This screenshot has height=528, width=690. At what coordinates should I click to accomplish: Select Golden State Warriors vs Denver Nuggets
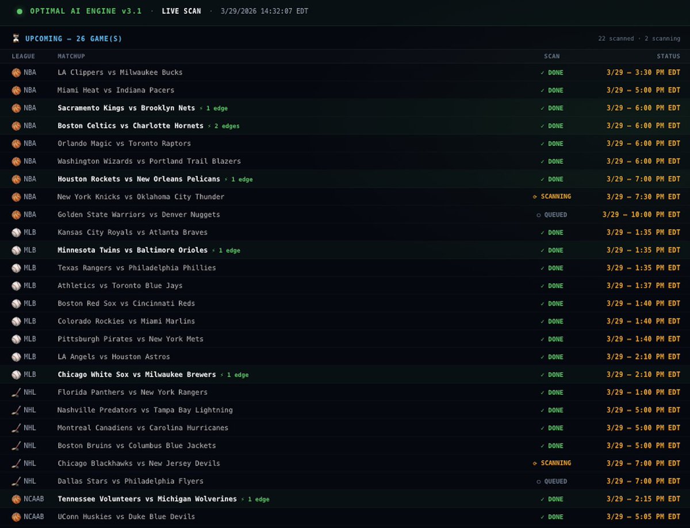tap(139, 215)
